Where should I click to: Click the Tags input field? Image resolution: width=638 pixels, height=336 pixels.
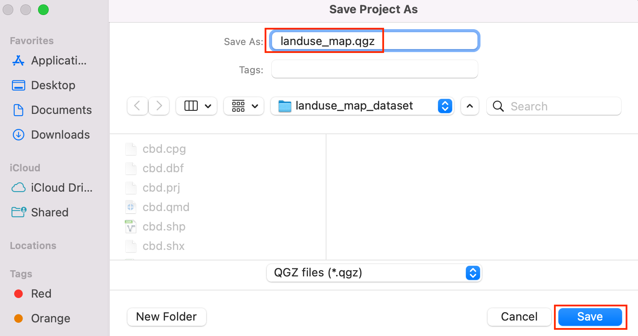pyautogui.click(x=374, y=69)
